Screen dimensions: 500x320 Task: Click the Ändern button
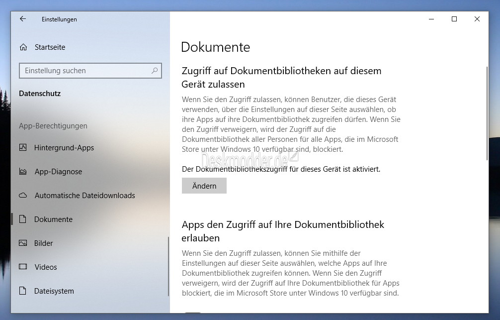click(204, 186)
